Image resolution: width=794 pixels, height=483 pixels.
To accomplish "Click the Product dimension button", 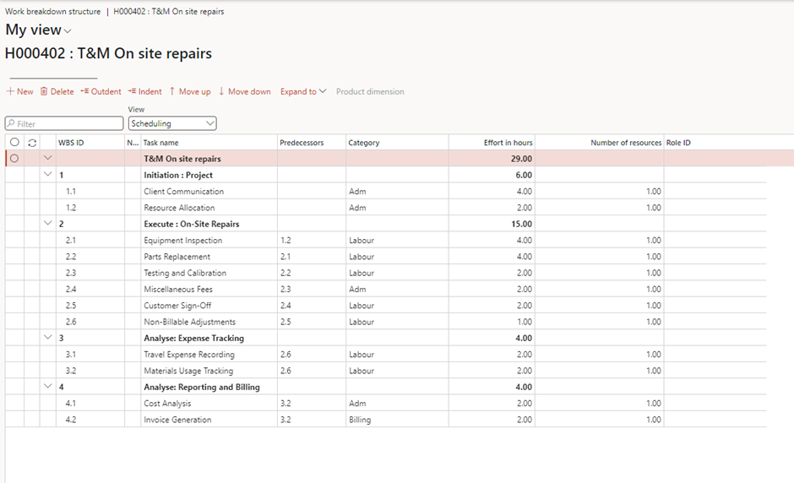I will pyautogui.click(x=370, y=92).
